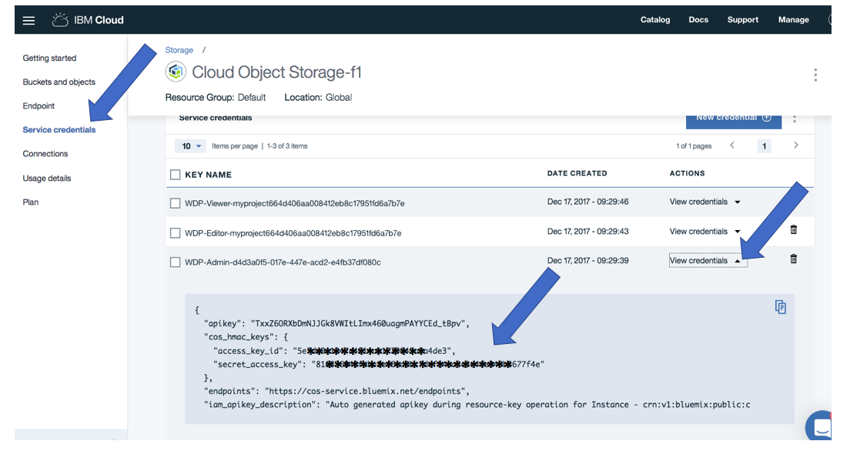Image resolution: width=850 pixels, height=451 pixels.
Task: Click the access_key_id line in JSON
Action: [x=334, y=351]
